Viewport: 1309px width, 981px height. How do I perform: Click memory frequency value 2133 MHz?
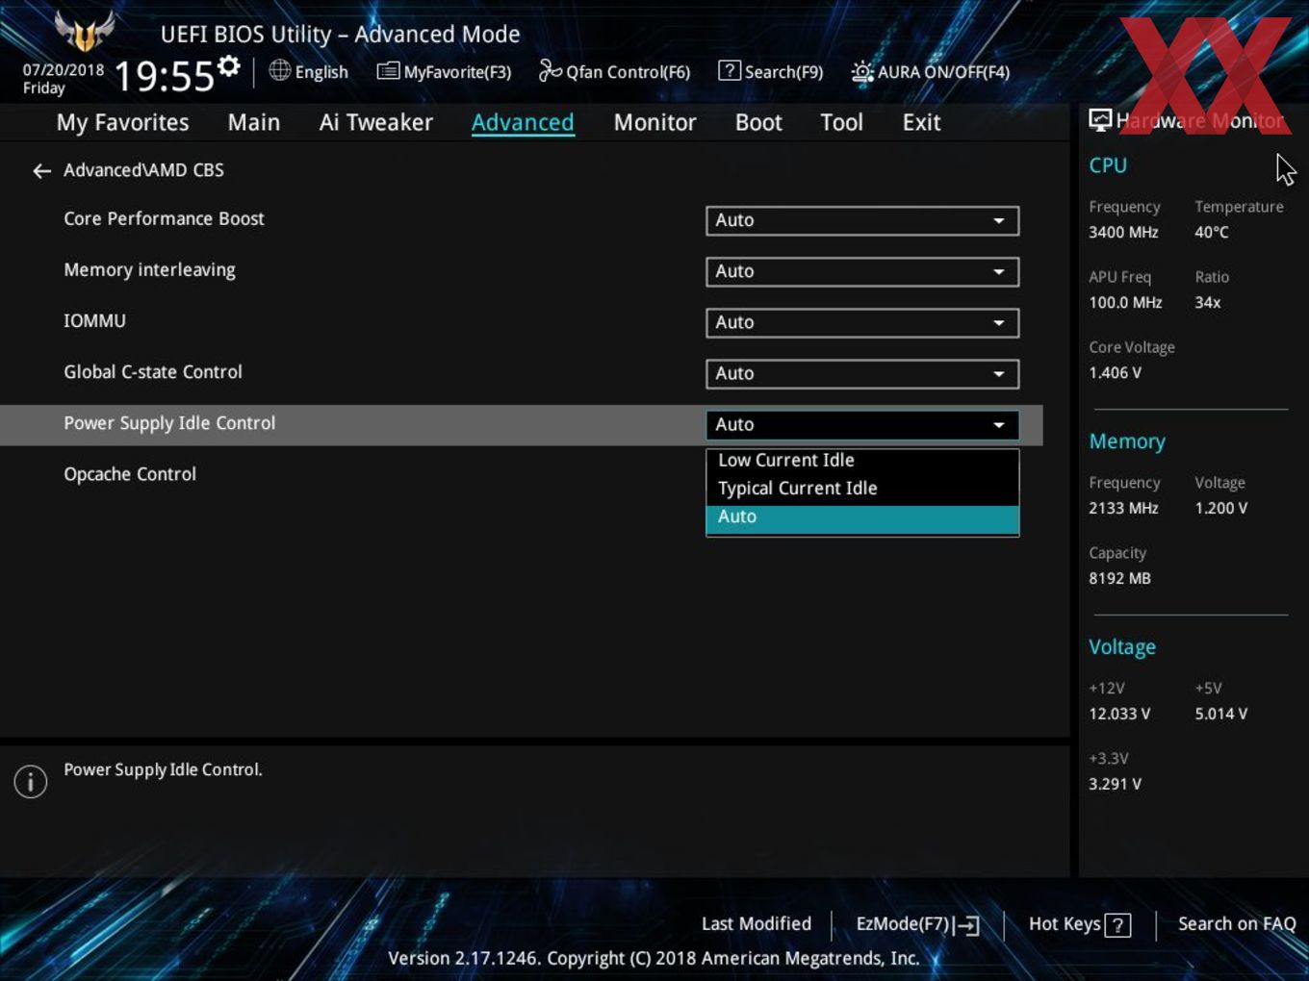1123,509
